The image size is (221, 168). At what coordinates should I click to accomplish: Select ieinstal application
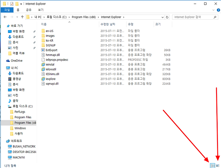tap(50, 65)
